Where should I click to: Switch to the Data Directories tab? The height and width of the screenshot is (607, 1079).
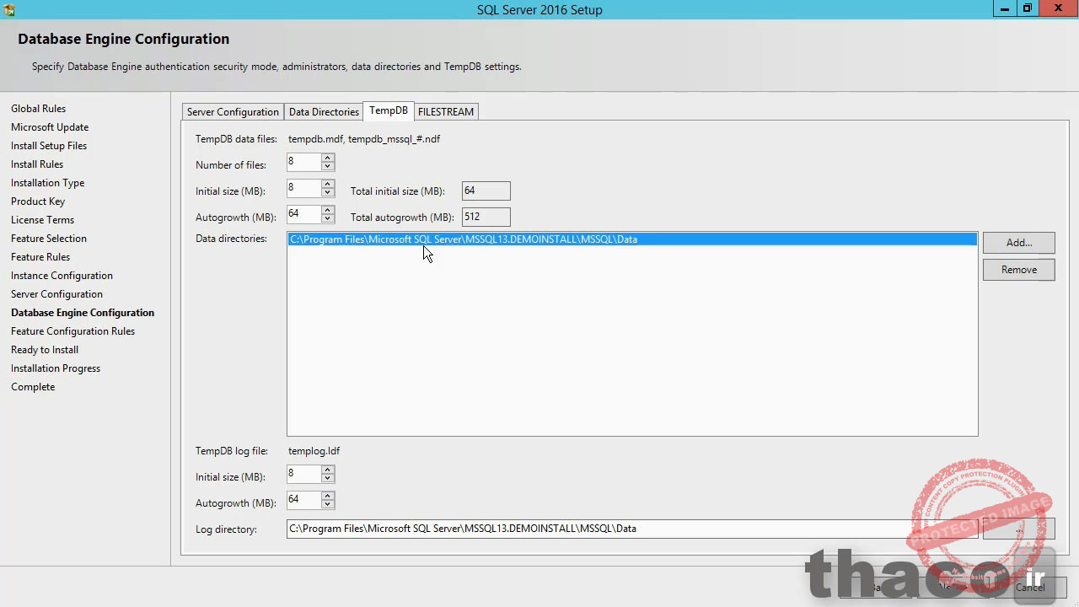[324, 111]
